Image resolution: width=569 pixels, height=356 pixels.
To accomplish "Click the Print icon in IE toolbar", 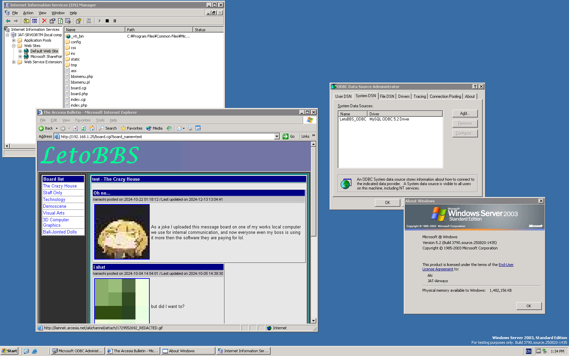I will click(190, 128).
